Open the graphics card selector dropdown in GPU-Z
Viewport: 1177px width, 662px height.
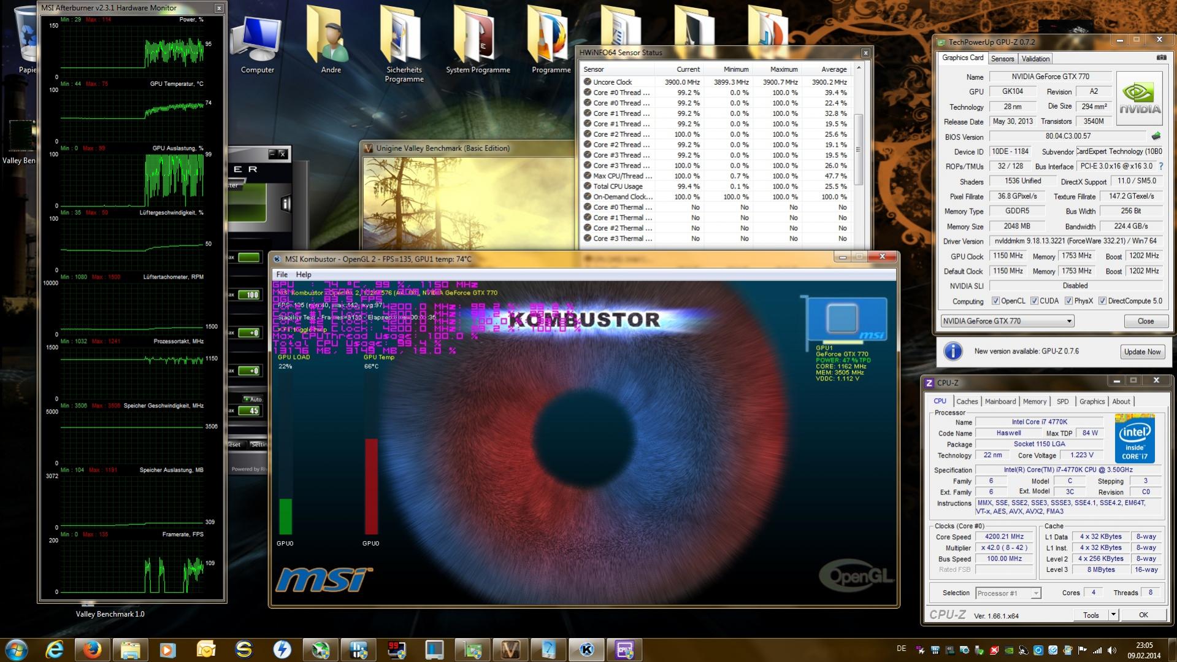click(x=1007, y=321)
